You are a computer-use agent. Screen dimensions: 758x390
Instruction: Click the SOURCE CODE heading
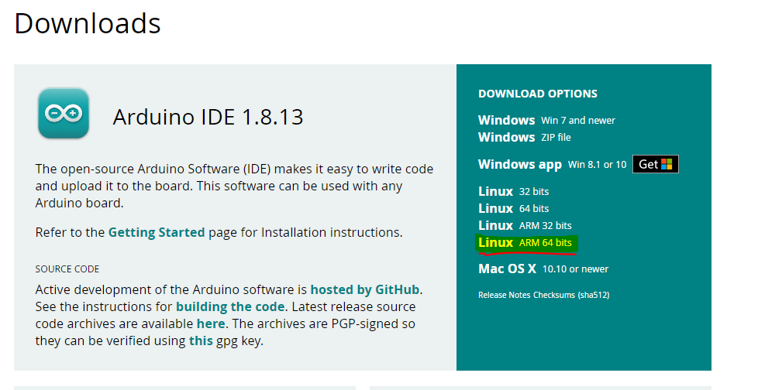(67, 269)
